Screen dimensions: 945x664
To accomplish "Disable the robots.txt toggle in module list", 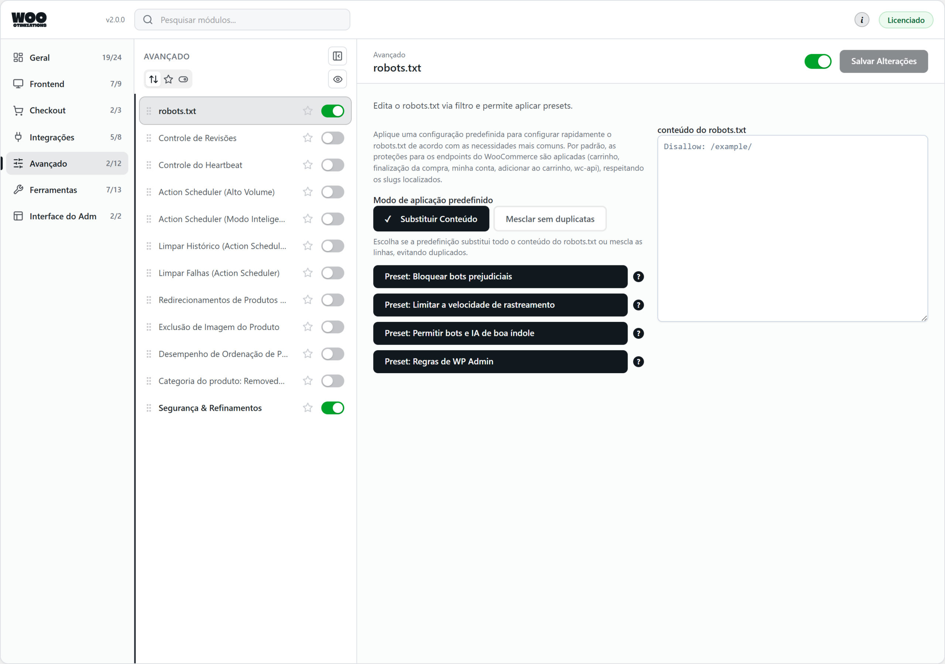I will tap(333, 111).
